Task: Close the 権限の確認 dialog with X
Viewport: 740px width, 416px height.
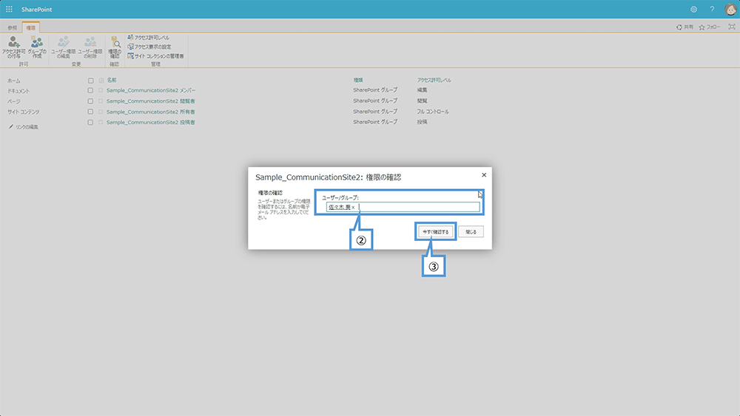Action: [484, 175]
